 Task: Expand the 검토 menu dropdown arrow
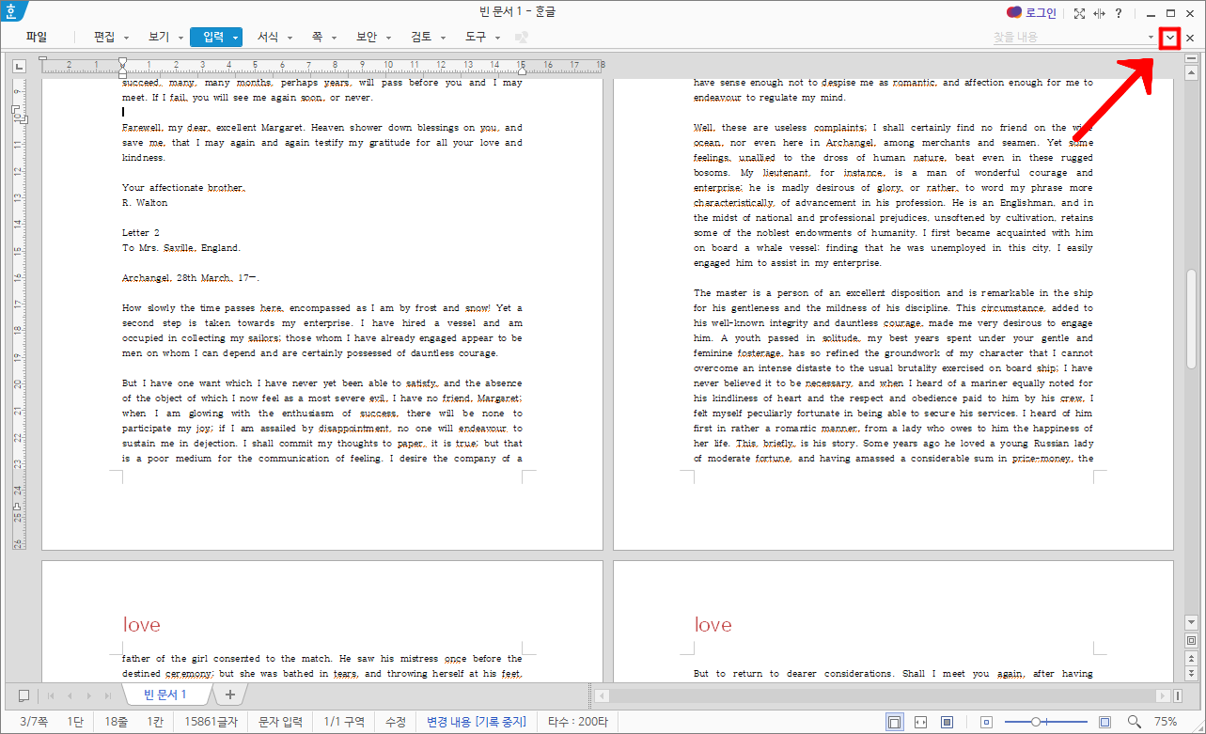pyautogui.click(x=445, y=38)
